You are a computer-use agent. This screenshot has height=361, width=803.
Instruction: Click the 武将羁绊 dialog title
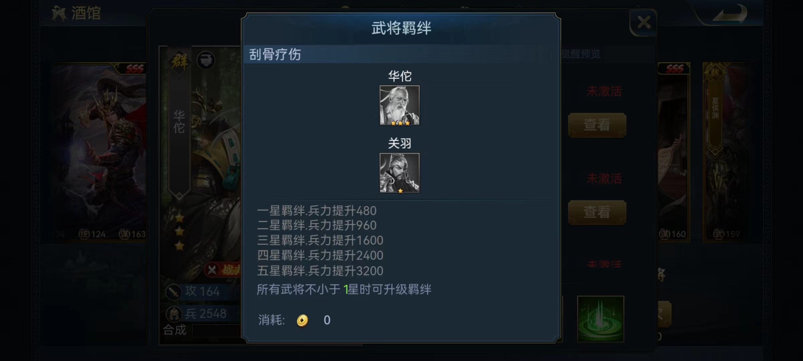click(401, 28)
